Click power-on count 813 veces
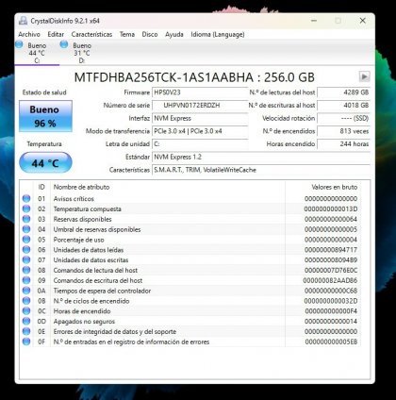This screenshot has height=400, width=396. [x=343, y=131]
